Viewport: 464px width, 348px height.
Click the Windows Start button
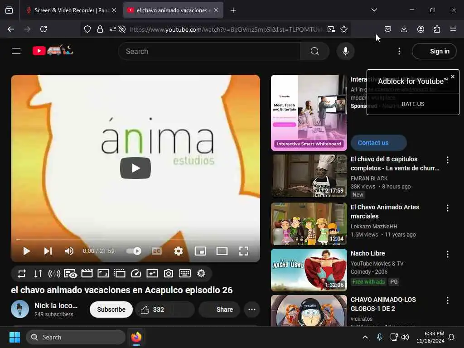pos(14,337)
